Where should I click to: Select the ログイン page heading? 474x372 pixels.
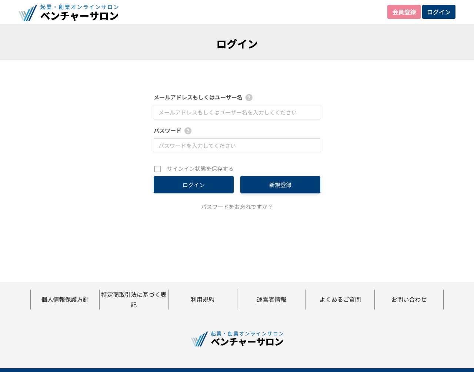[x=237, y=43]
